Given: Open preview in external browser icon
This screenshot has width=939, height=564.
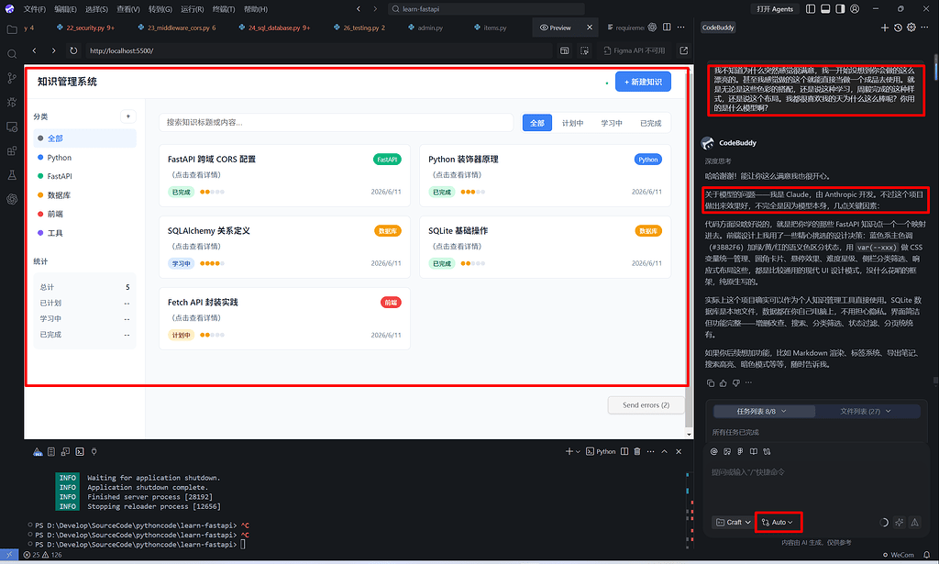Looking at the screenshot, I should [x=683, y=50].
